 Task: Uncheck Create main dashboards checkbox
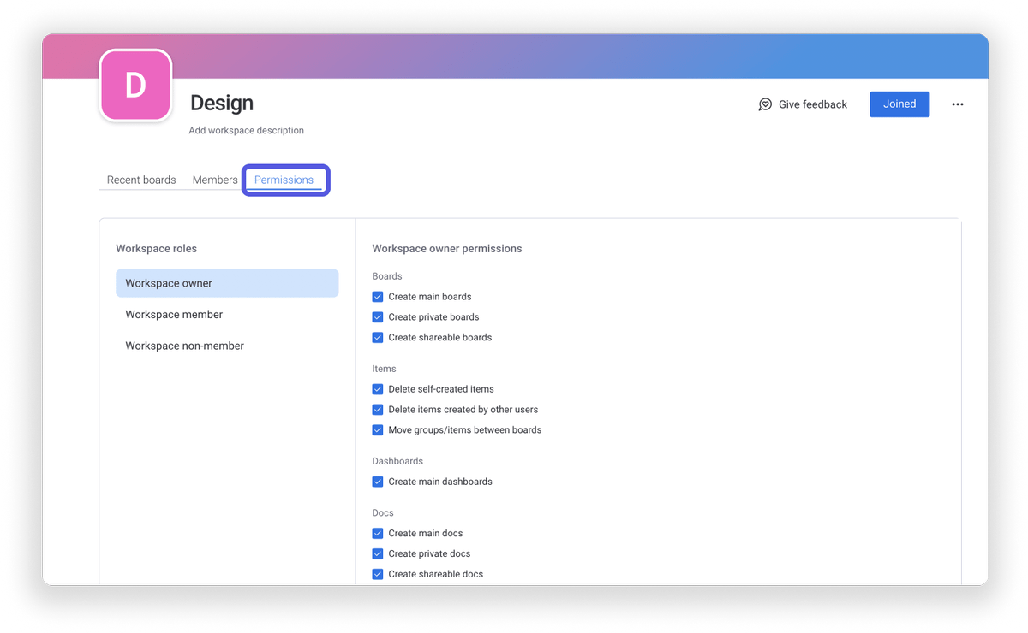tap(378, 482)
